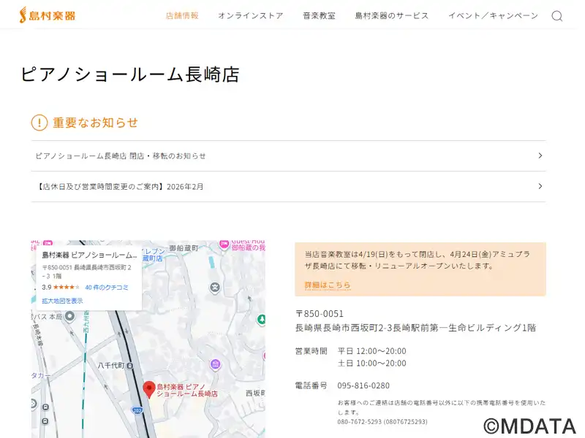Open the search magnifier icon in header

click(556, 16)
